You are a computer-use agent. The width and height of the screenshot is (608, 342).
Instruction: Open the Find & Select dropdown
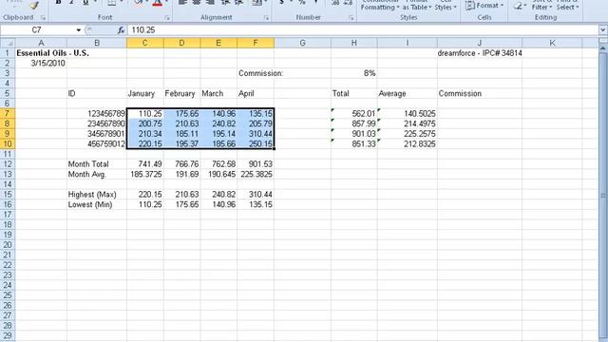click(567, 5)
